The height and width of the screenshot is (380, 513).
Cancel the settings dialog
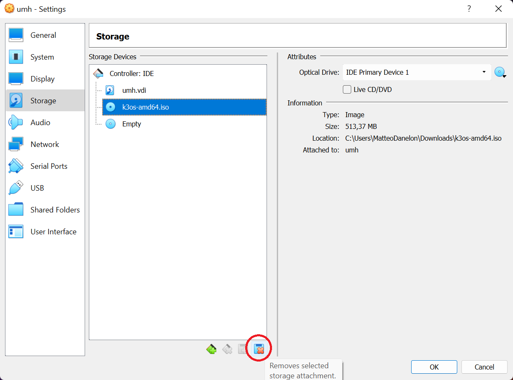(484, 367)
